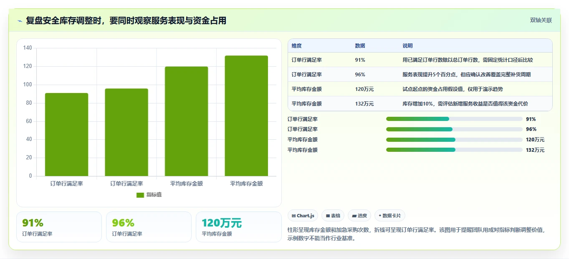Image resolution: width=569 pixels, height=259 pixels.
Task: Click the progress bar showing 91%
Action: pyautogui.click(x=454, y=119)
